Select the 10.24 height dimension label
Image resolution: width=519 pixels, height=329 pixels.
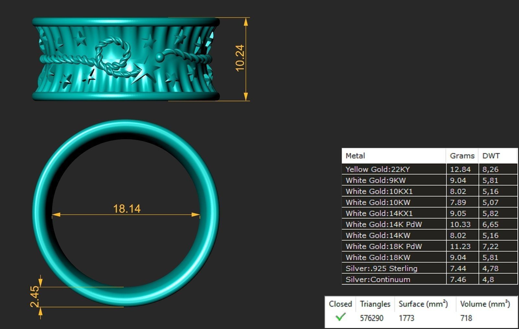pyautogui.click(x=240, y=58)
